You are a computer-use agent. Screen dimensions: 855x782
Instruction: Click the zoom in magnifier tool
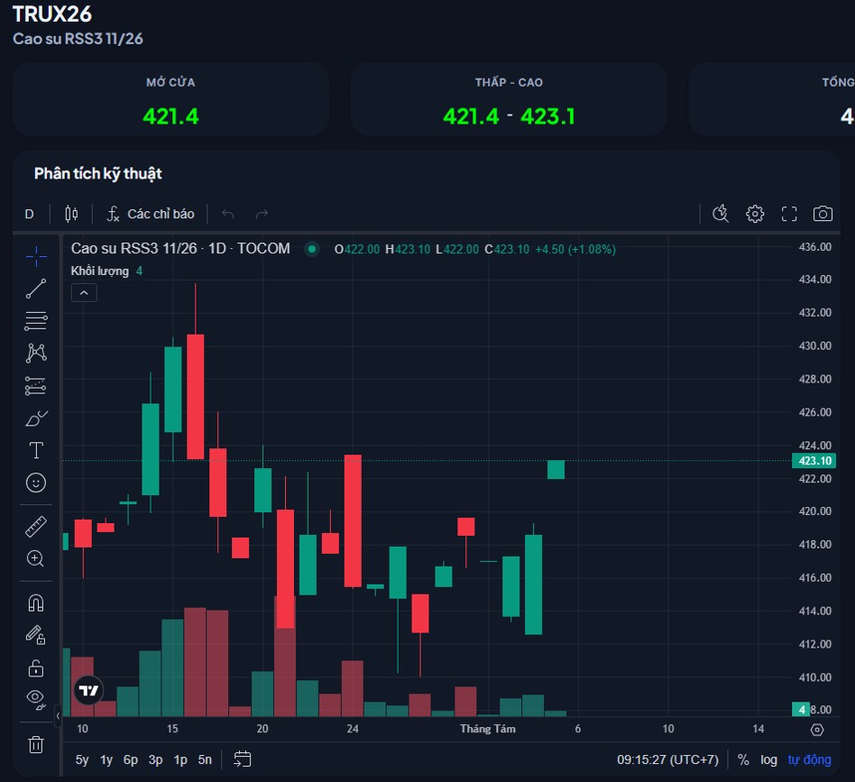tap(36, 559)
